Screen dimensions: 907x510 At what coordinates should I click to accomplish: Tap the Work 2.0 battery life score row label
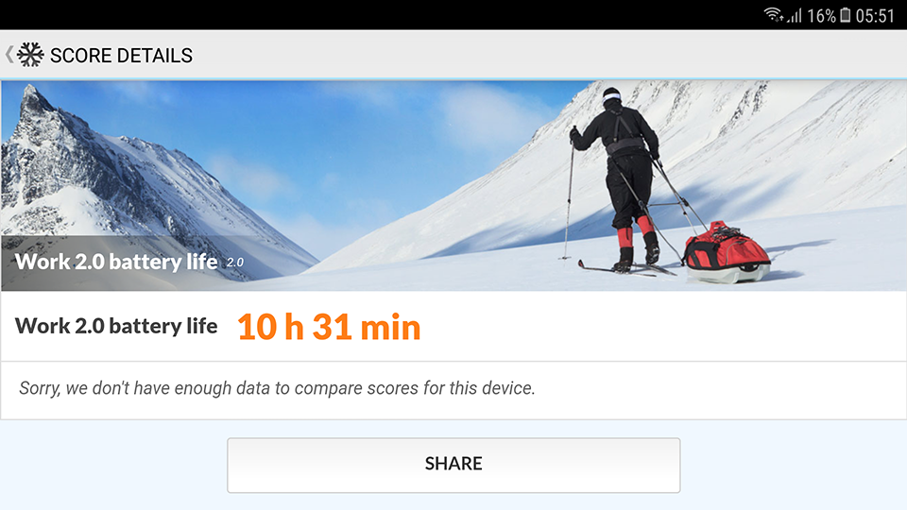(116, 326)
